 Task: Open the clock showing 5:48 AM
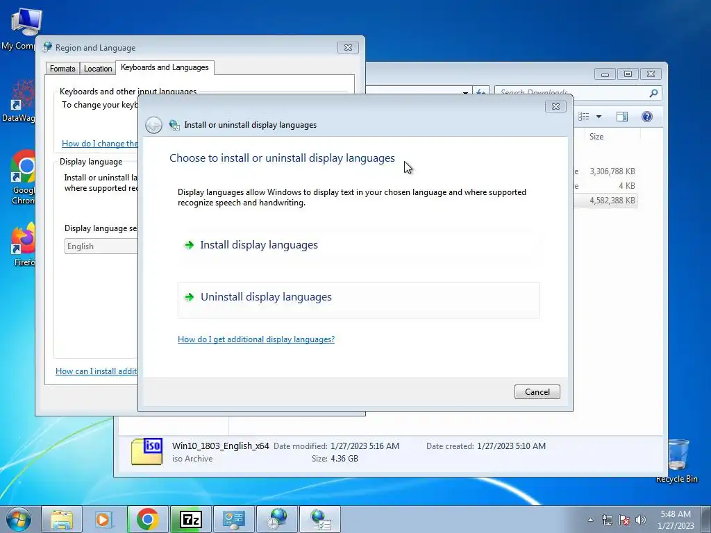pos(676,520)
